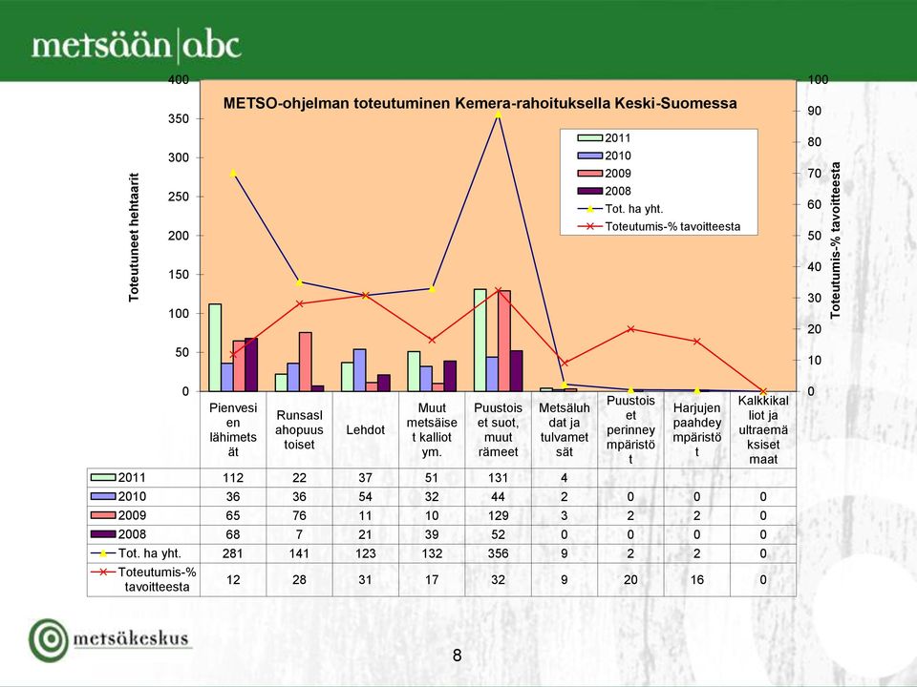Select the 'Harjujen paahdeympäristöt' column header

point(697,429)
